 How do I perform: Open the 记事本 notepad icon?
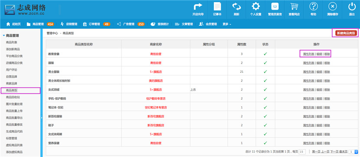[217, 7]
